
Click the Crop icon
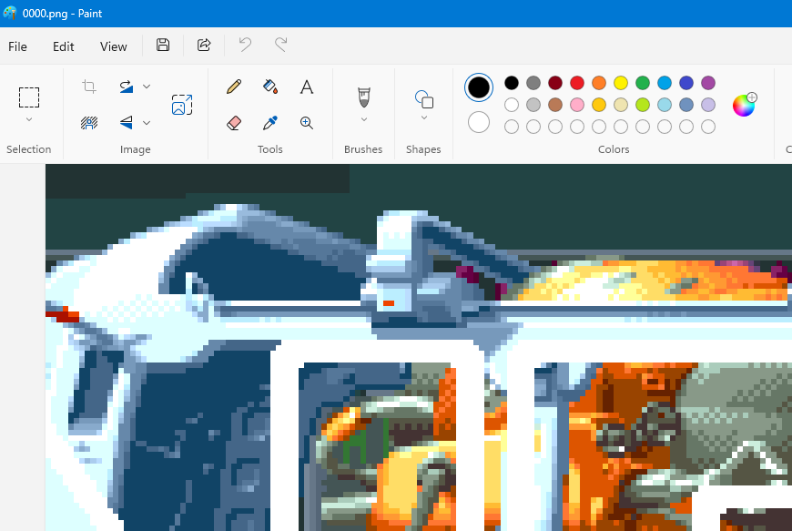point(89,87)
